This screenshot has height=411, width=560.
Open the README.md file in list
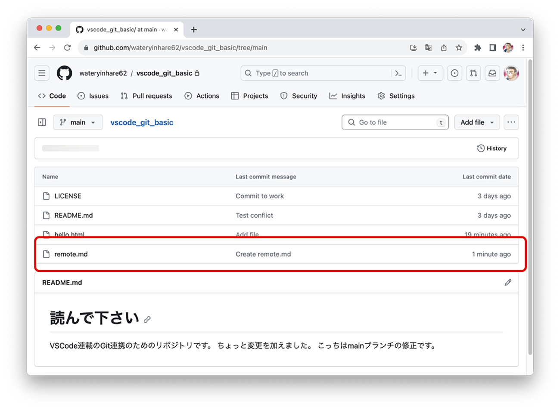coord(74,215)
